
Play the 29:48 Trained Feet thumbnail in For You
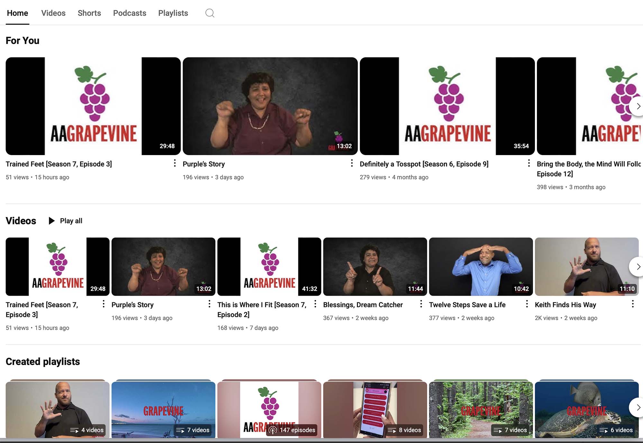tap(93, 106)
